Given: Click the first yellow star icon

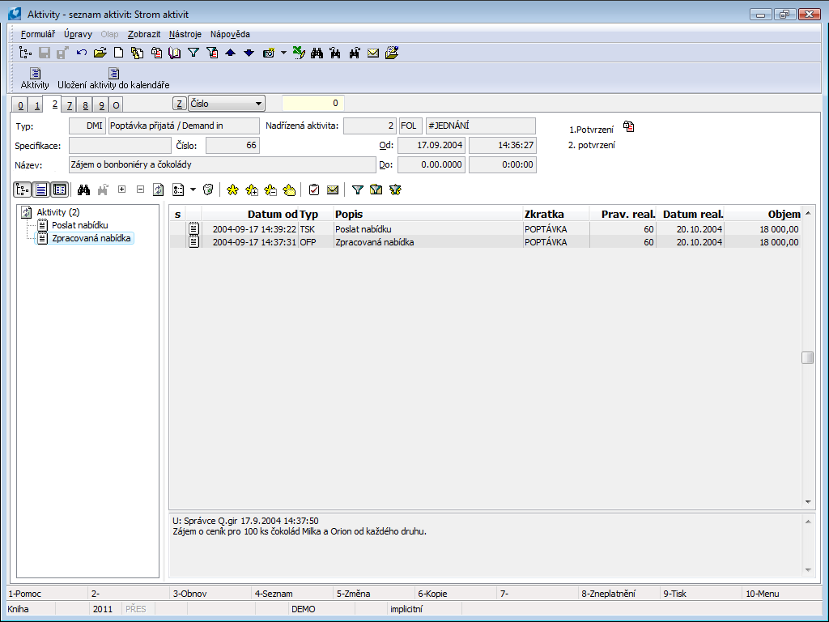Looking at the screenshot, I should pyautogui.click(x=232, y=190).
